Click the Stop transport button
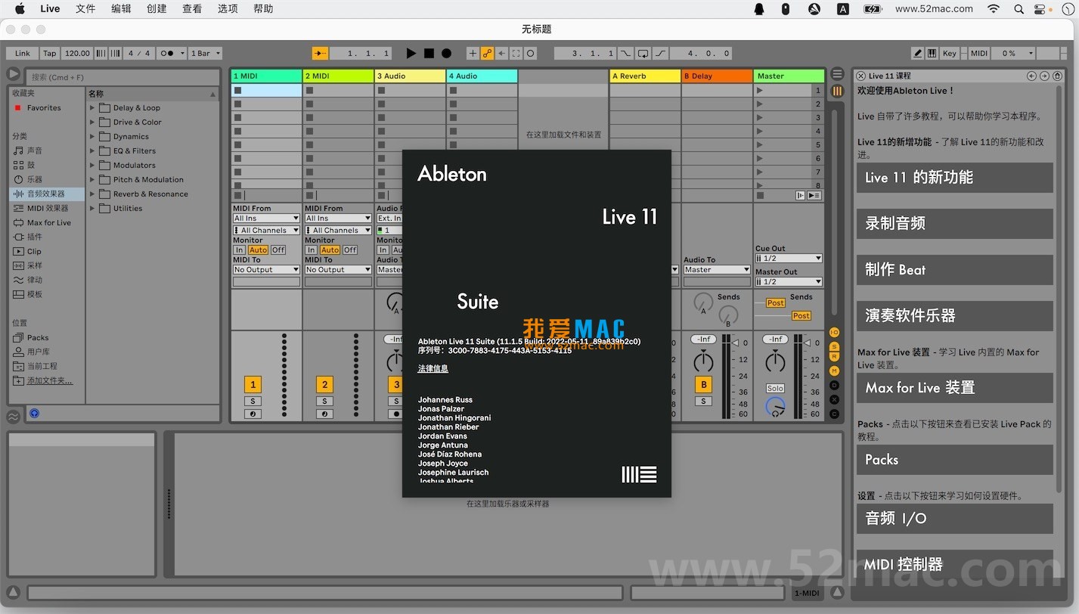The width and height of the screenshot is (1079, 614). (429, 54)
